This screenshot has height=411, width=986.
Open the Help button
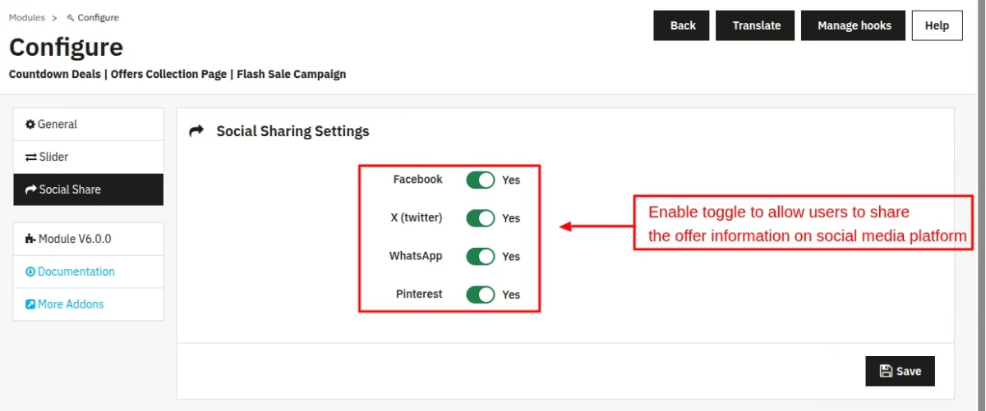point(937,25)
